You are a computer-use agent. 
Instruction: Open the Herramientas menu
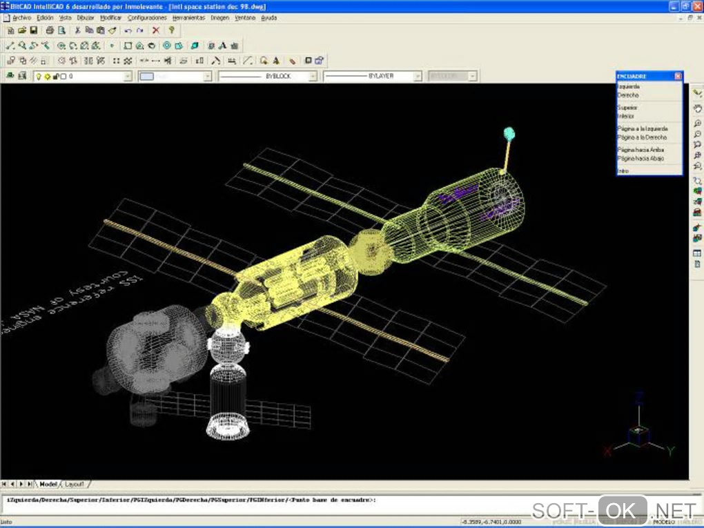(x=188, y=18)
